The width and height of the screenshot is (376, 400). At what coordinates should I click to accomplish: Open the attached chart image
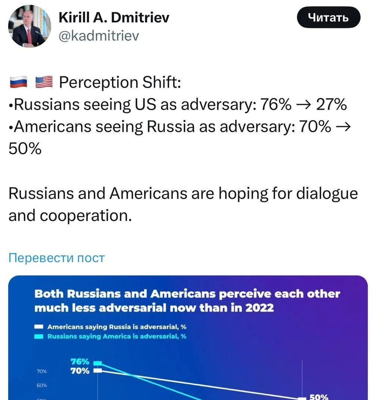pos(188,338)
